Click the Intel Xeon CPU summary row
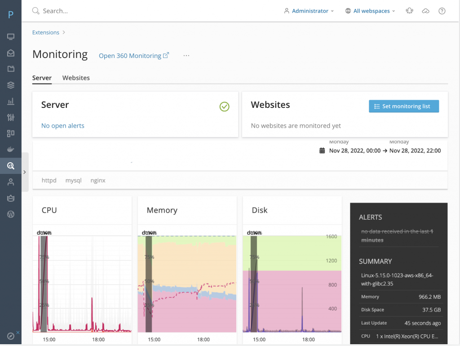 click(401, 336)
